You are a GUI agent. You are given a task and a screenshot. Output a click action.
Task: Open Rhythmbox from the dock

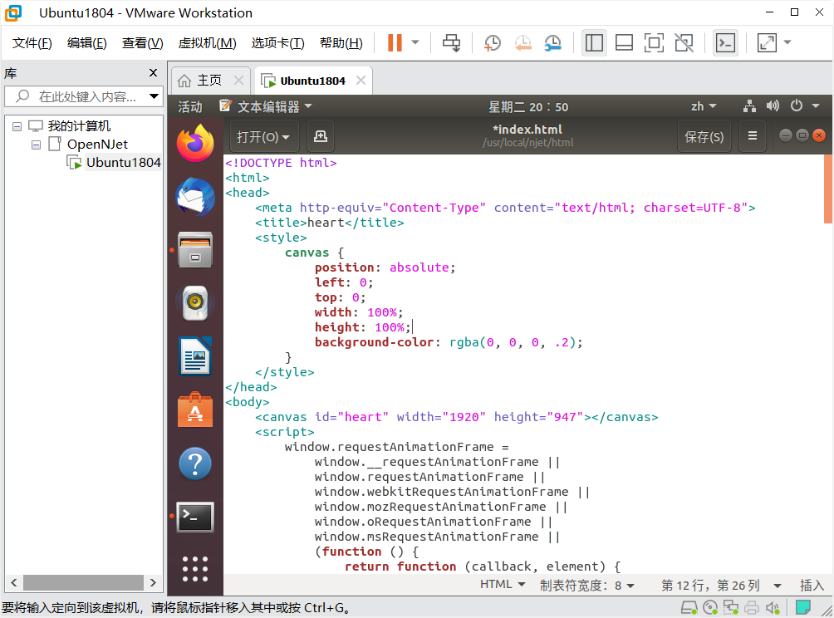point(195,303)
